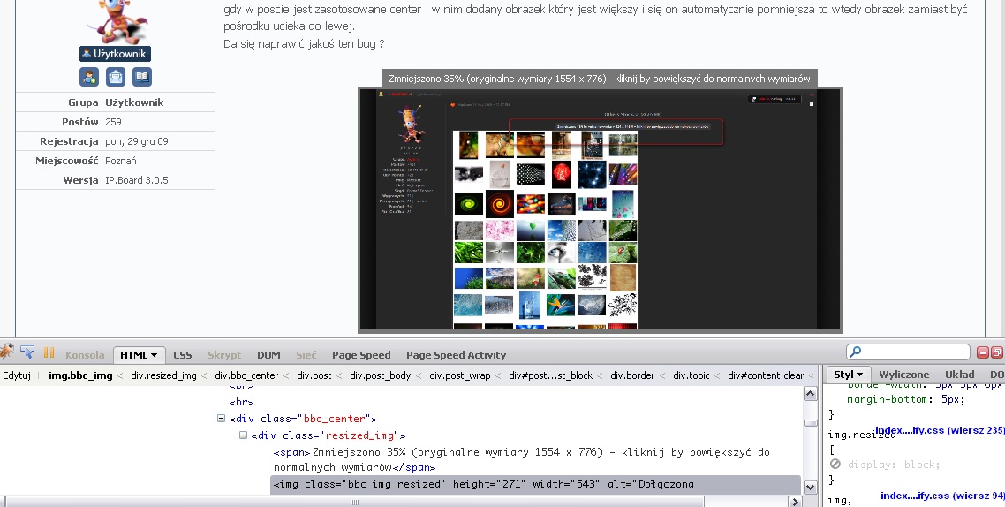Select div.topic in the breadcrumb
Viewport: 1005px width, 507px height.
(x=691, y=375)
